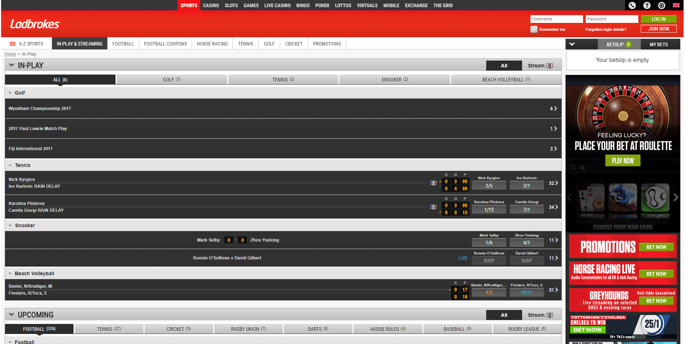685x344 pixels.
Task: Click the Home breadcrumb link
Action: [10, 54]
